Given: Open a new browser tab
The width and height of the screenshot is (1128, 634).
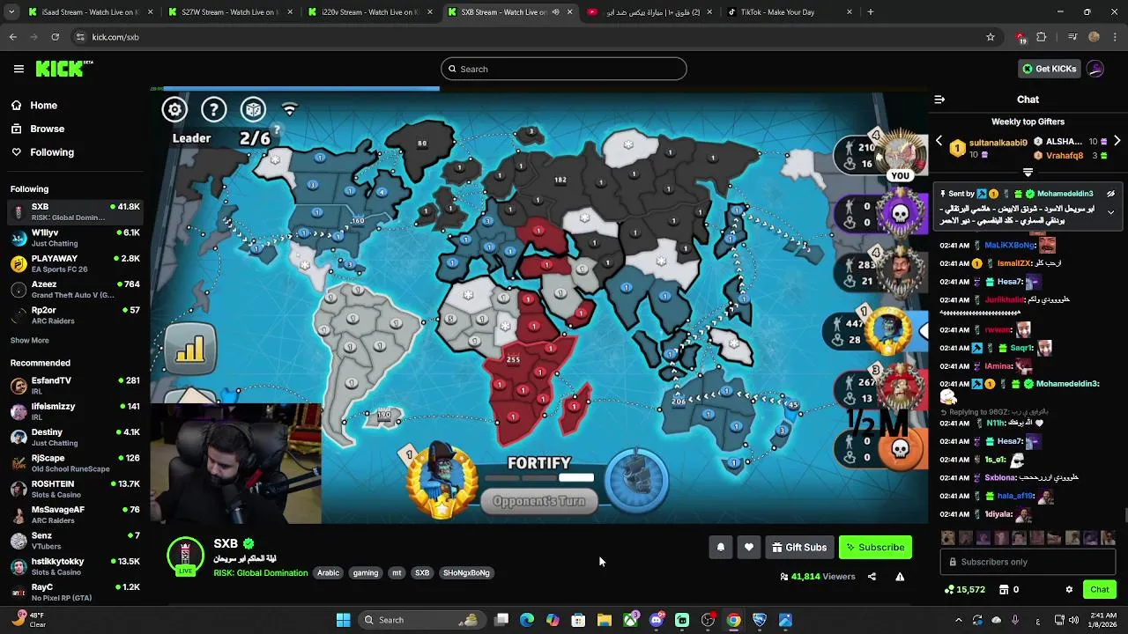Looking at the screenshot, I should (x=871, y=12).
